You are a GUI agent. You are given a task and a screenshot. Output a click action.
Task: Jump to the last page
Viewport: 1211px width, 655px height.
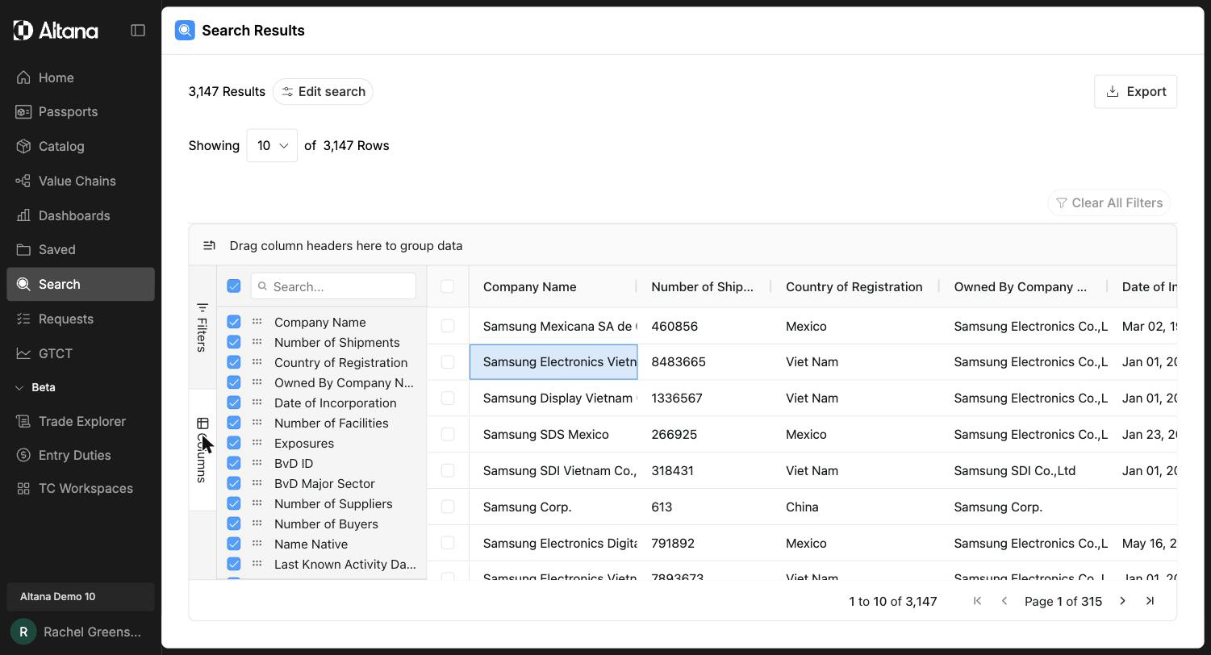[1150, 601]
